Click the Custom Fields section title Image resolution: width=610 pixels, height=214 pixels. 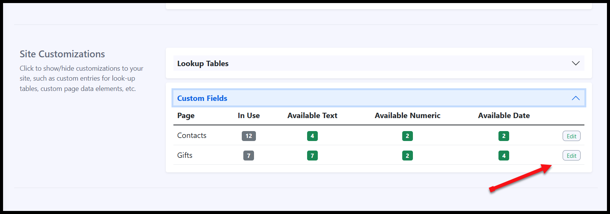click(x=202, y=98)
